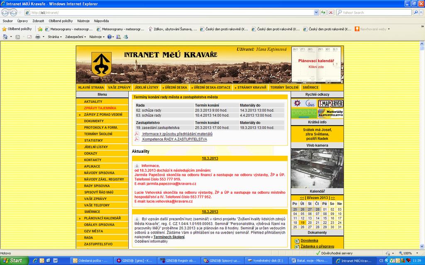425x265 pixels.
Task: Click the Dovolenka document icon
Action: click(x=296, y=241)
